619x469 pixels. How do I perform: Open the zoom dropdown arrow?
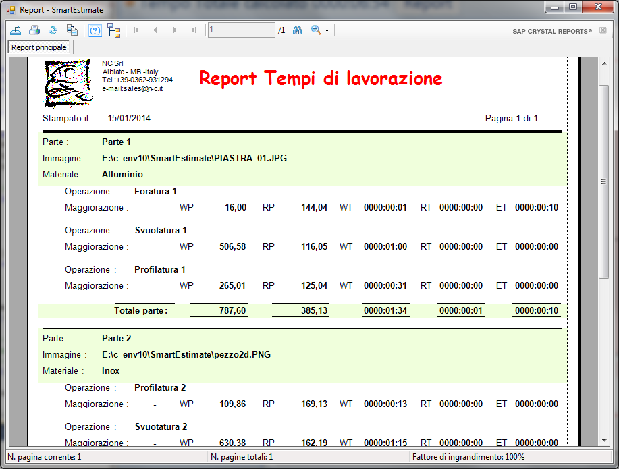(x=327, y=31)
